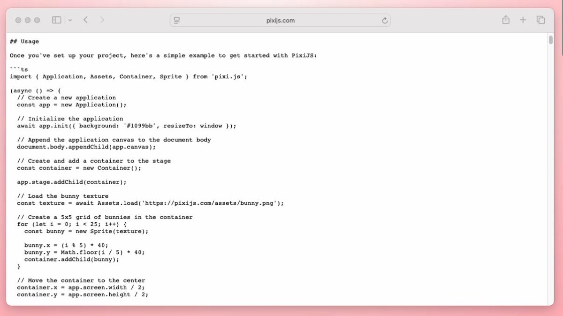The height and width of the screenshot is (316, 563).
Task: Click 'app.stage.addChild(container);' line
Action: point(72,182)
